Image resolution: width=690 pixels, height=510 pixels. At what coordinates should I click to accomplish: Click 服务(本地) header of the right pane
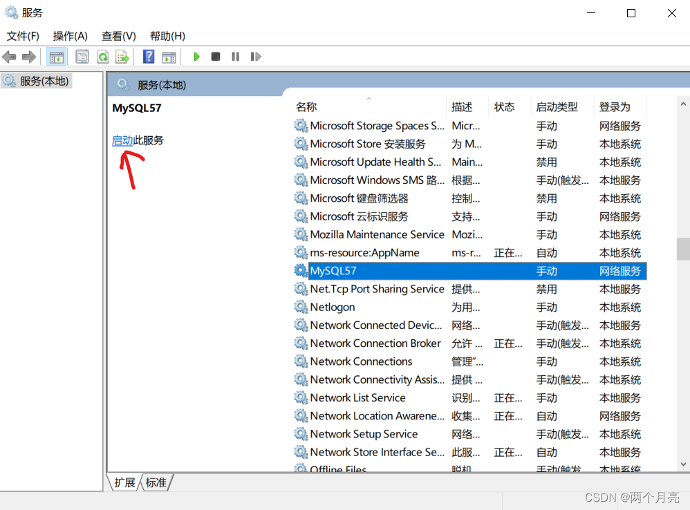coord(162,85)
